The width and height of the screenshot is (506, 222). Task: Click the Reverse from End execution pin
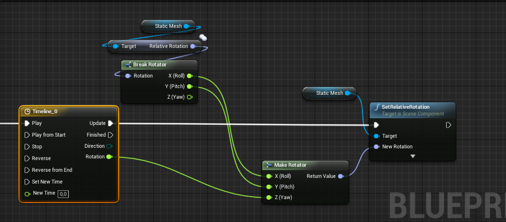(27, 170)
